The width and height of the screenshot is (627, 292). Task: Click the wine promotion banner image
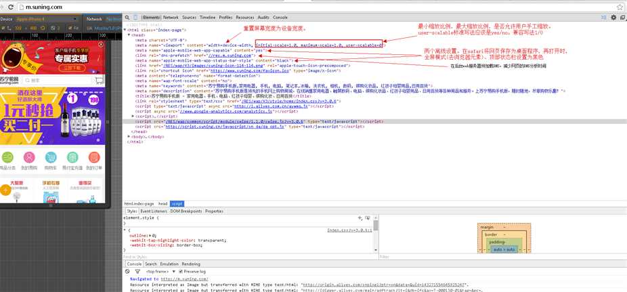click(52, 117)
